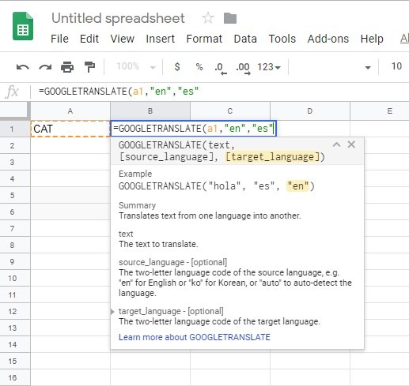
Task: Collapse the formula help with caret
Action: tap(336, 144)
